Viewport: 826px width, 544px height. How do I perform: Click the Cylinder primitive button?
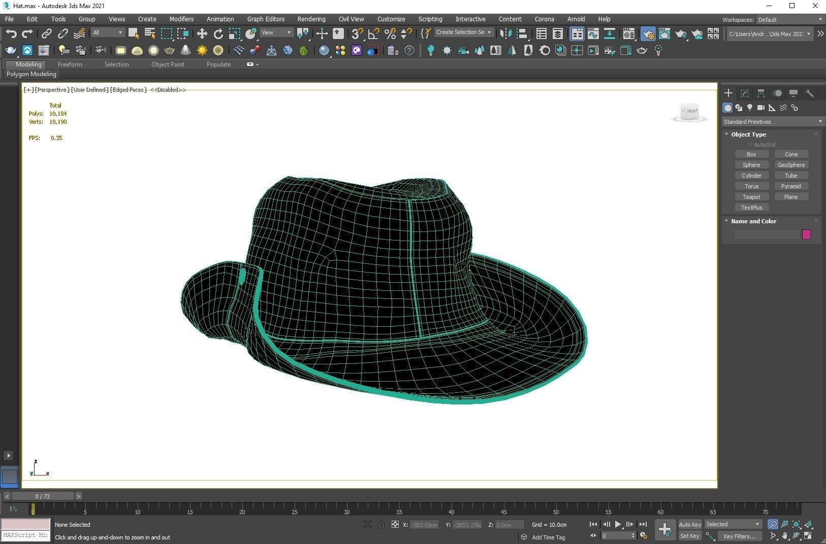pos(751,176)
